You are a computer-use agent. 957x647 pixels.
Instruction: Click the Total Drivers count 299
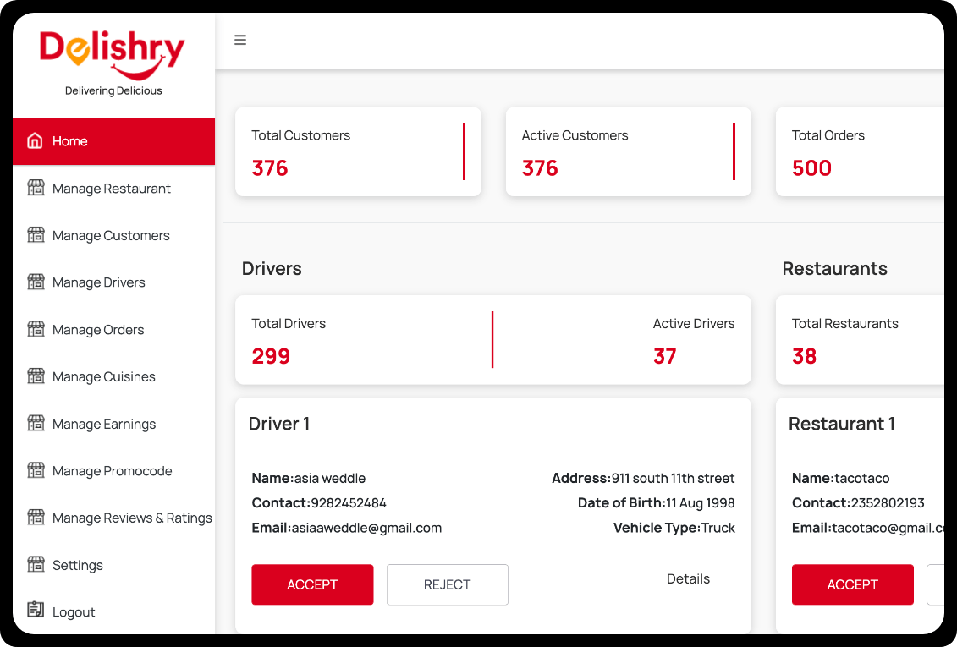click(271, 356)
